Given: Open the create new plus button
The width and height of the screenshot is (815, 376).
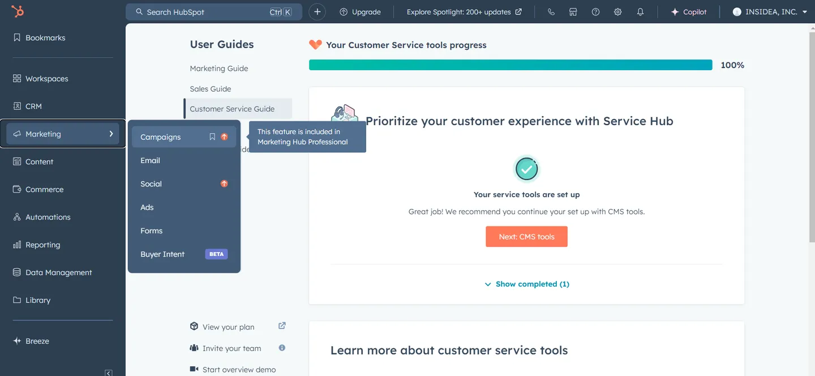Looking at the screenshot, I should tap(318, 12).
